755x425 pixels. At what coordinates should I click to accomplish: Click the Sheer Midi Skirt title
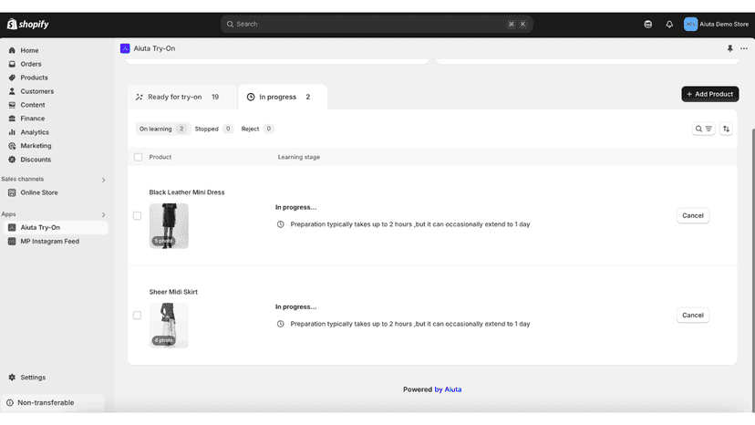(x=173, y=292)
